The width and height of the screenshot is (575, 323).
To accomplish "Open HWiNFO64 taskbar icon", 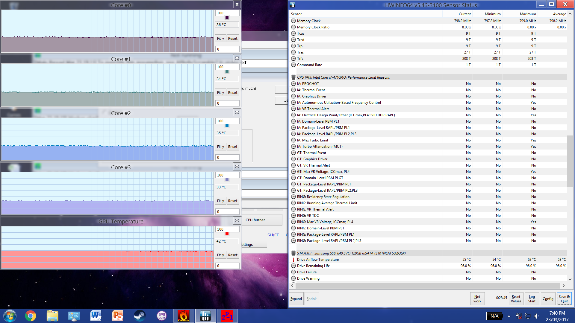I will [x=205, y=316].
